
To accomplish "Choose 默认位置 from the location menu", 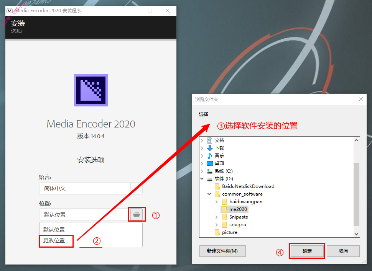I will [x=54, y=230].
